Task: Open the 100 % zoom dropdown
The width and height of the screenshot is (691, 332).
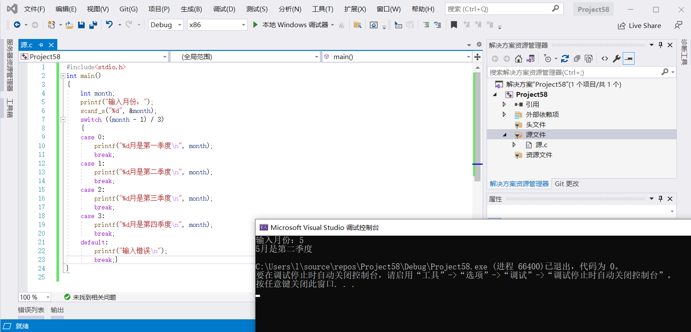Action: 35,297
